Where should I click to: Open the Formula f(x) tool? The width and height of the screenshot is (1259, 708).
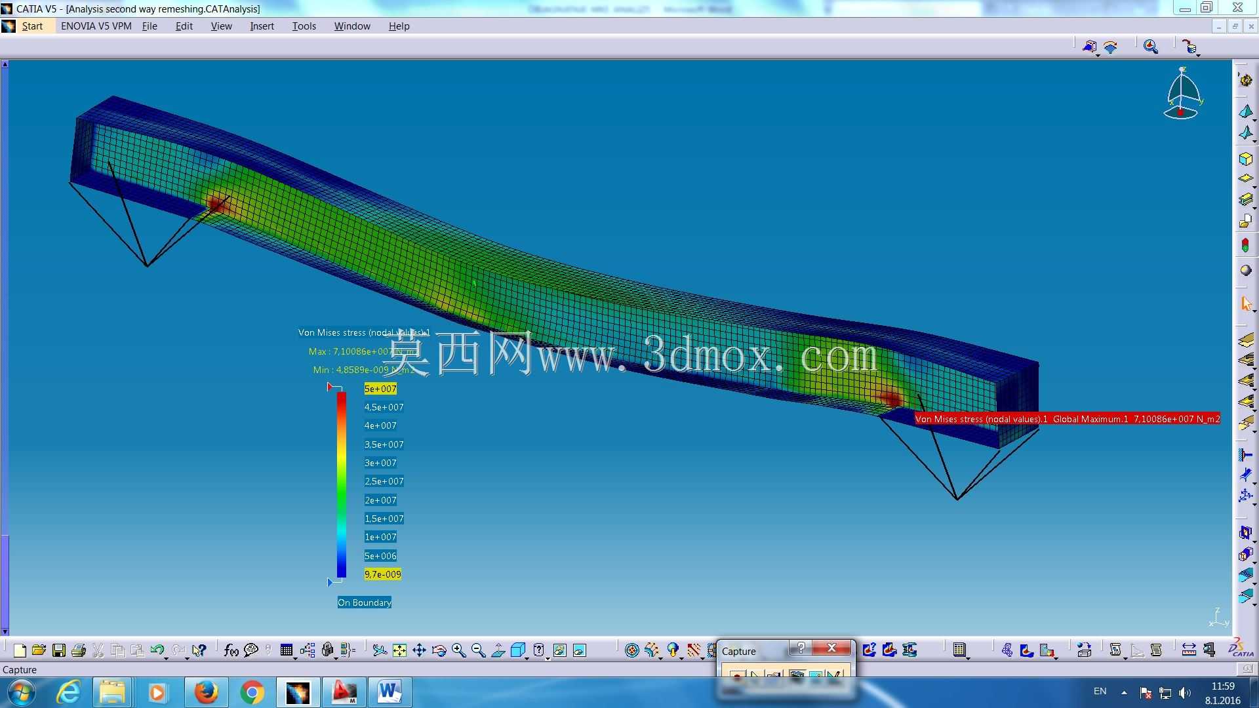coord(231,650)
